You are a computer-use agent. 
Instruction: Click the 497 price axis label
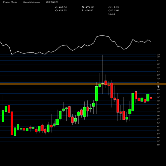pyautogui.click(x=158, y=90)
